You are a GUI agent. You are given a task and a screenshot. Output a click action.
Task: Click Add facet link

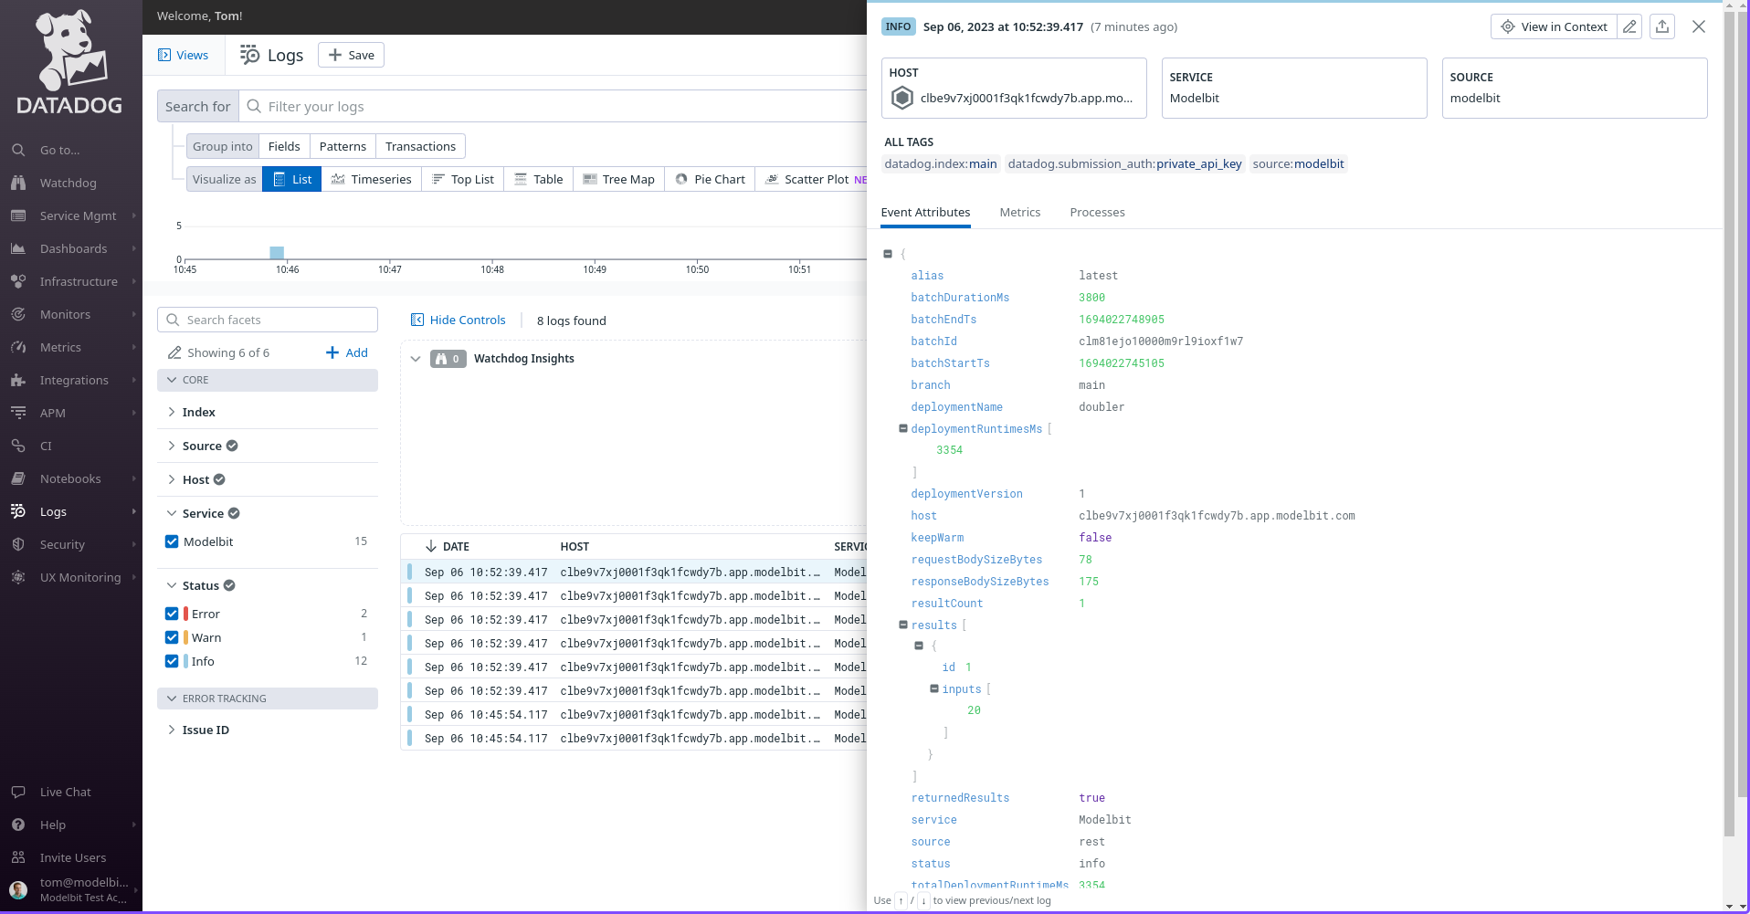coord(347,352)
